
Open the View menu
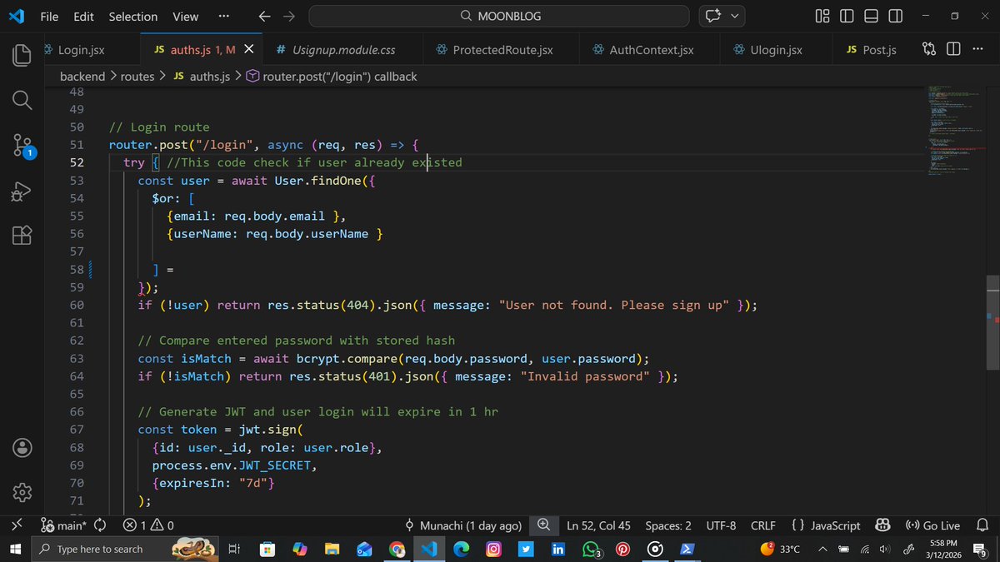tap(185, 16)
